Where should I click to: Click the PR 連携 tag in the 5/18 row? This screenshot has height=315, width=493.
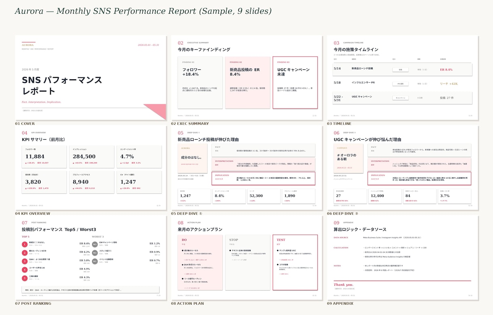400,83
